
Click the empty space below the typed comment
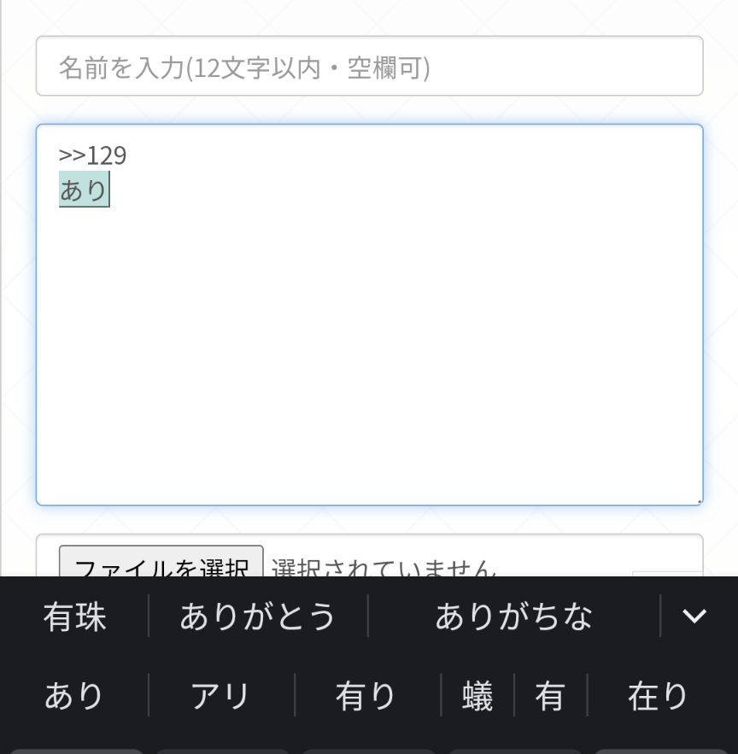click(369, 359)
